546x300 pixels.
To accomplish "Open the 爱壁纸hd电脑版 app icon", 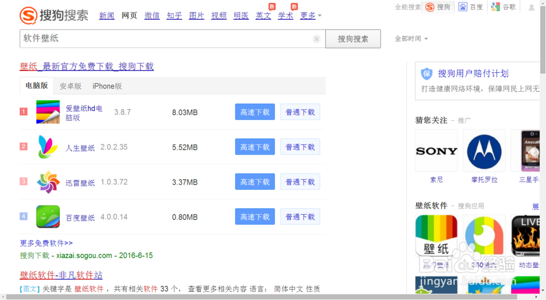I will (x=48, y=112).
